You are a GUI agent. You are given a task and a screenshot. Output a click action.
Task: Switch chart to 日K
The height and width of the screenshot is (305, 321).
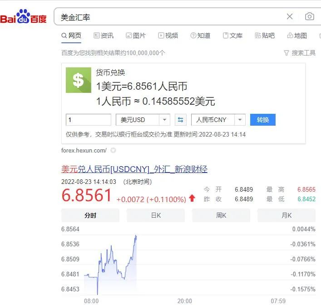[x=156, y=215]
